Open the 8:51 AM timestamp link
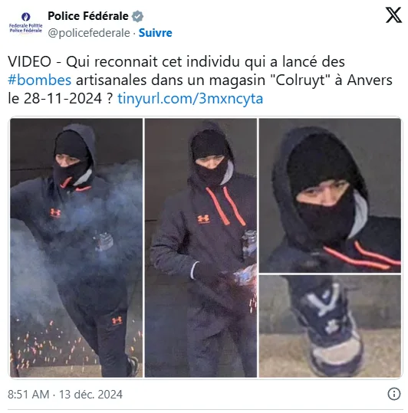 tap(28, 395)
